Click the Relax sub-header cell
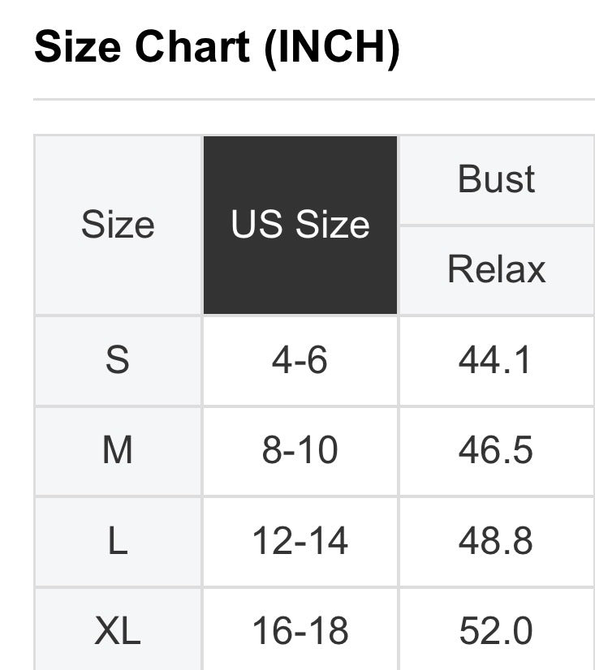This screenshot has width=595, height=670. point(496,269)
